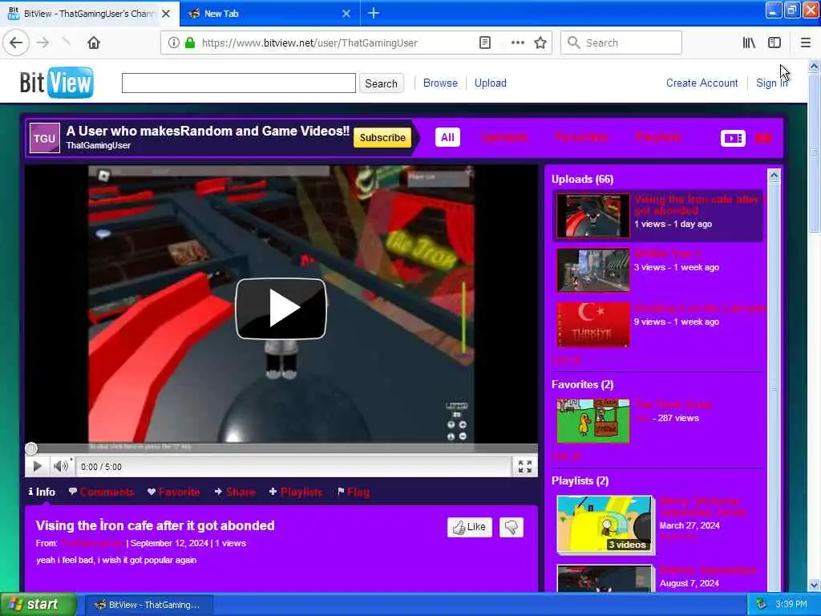Dislike the video with thumbs-down button
821x616 pixels.
tap(512, 527)
